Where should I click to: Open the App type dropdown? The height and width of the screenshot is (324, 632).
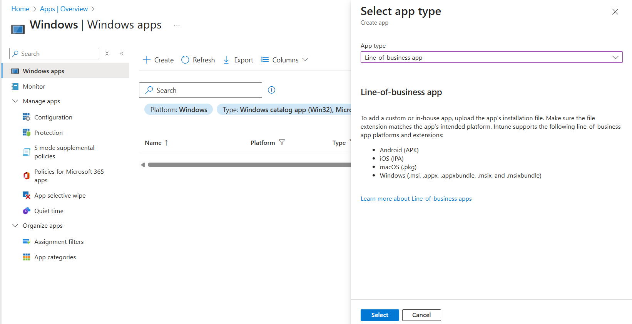[x=492, y=57]
